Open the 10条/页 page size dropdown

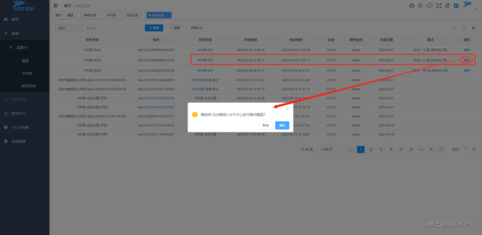(329, 149)
